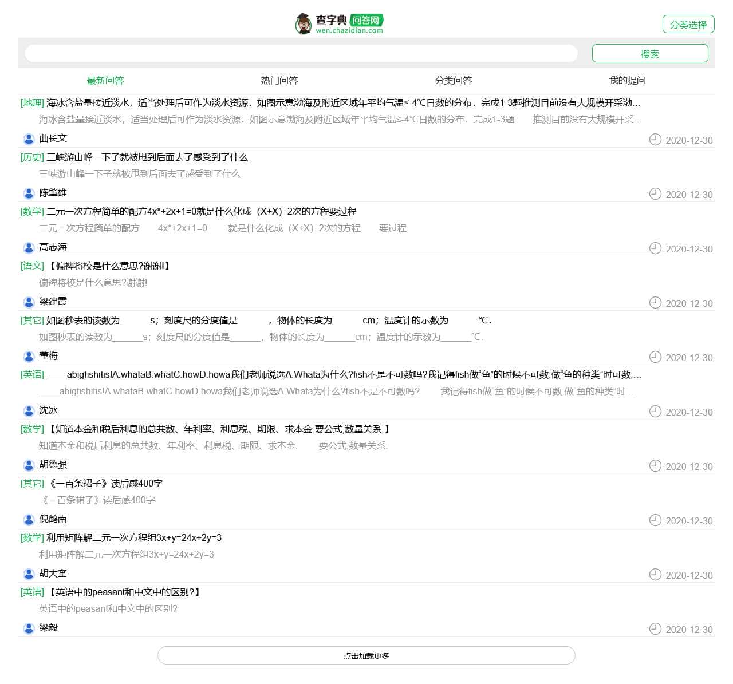This screenshot has width=733, height=684.
Task: Go to the 我的提问 tab
Action: pos(627,81)
